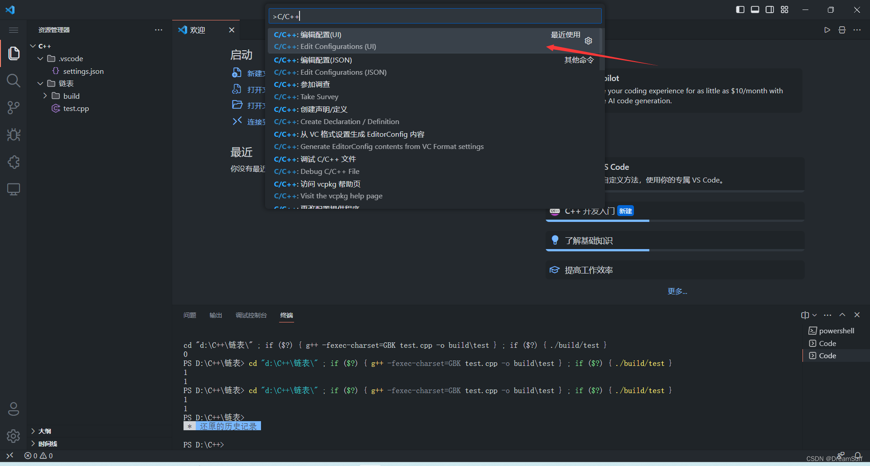Screen dimensions: 870x466
Task: Open errors and warnings in status bar
Action: [x=39, y=456]
